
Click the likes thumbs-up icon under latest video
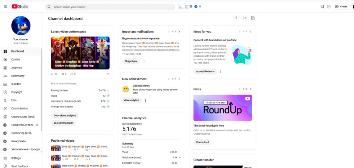coord(71,74)
